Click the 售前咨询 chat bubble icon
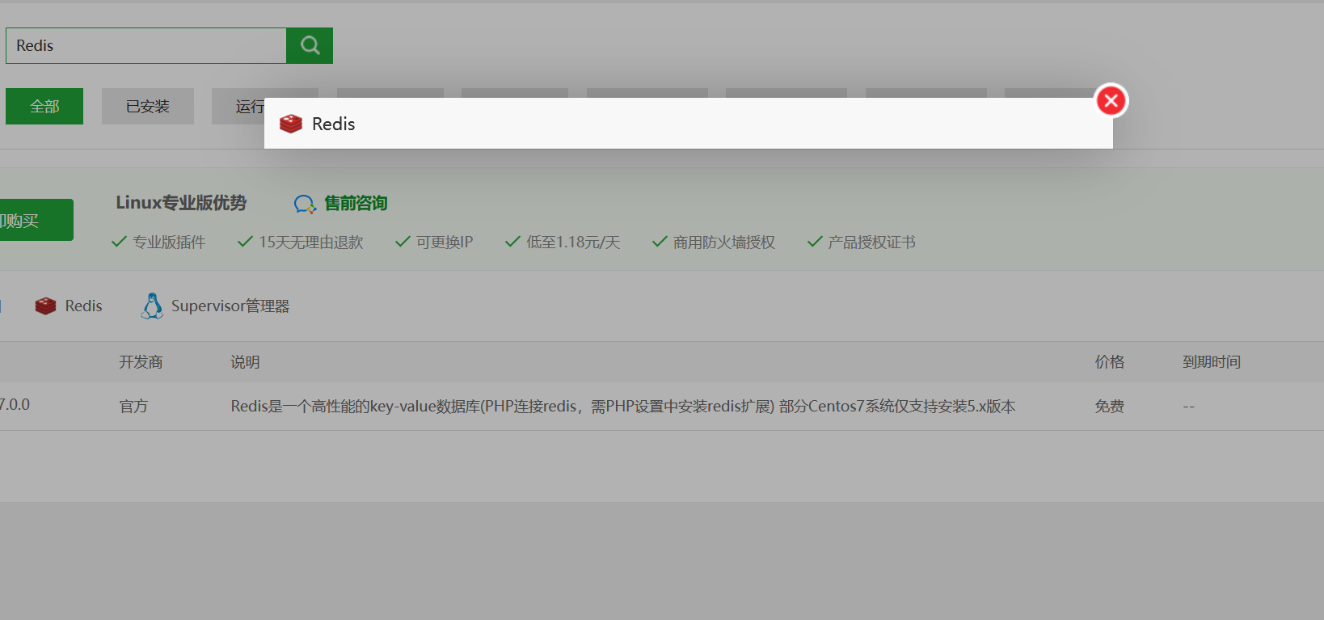This screenshot has width=1324, height=620. click(x=305, y=205)
